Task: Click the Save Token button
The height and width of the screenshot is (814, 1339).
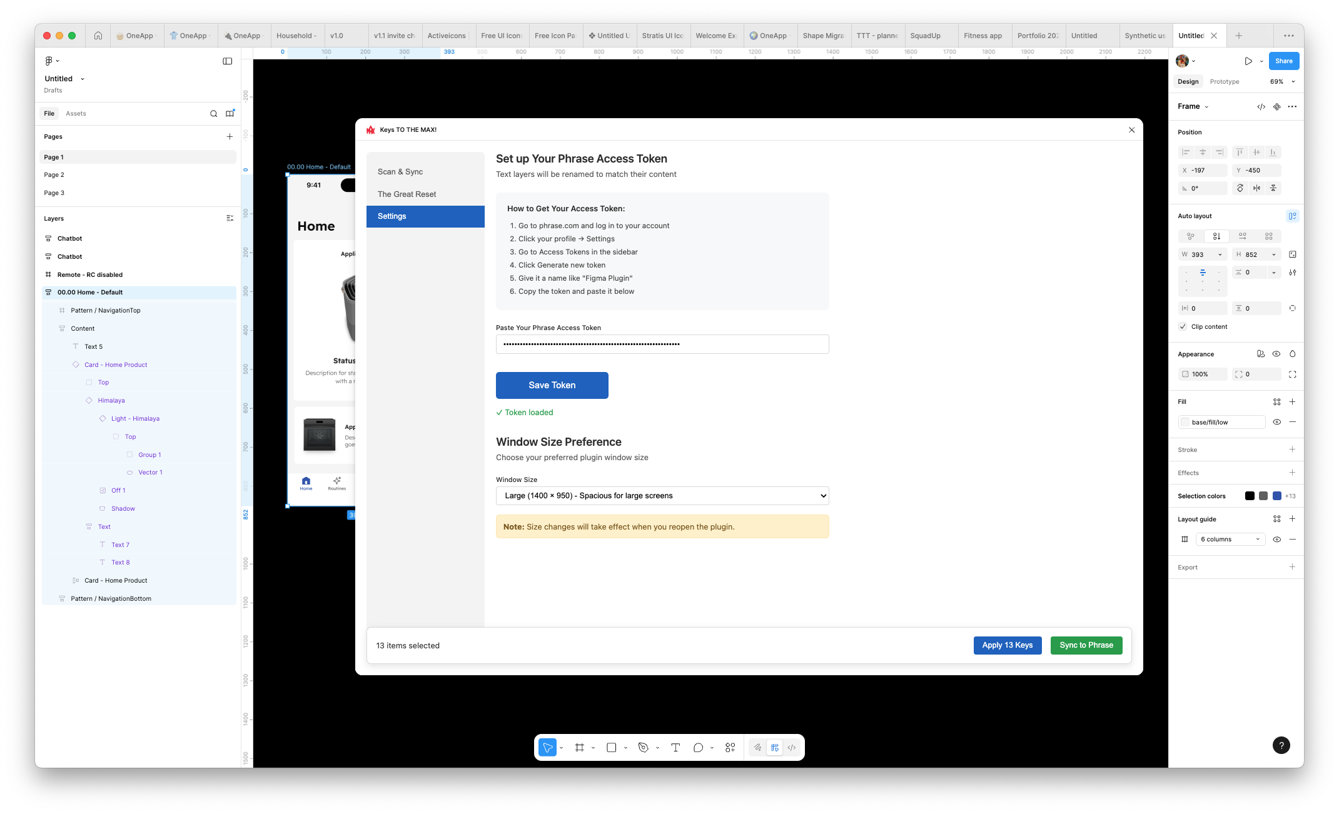Action: [552, 385]
